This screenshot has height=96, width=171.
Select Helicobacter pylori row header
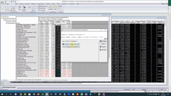[x=27, y=64]
